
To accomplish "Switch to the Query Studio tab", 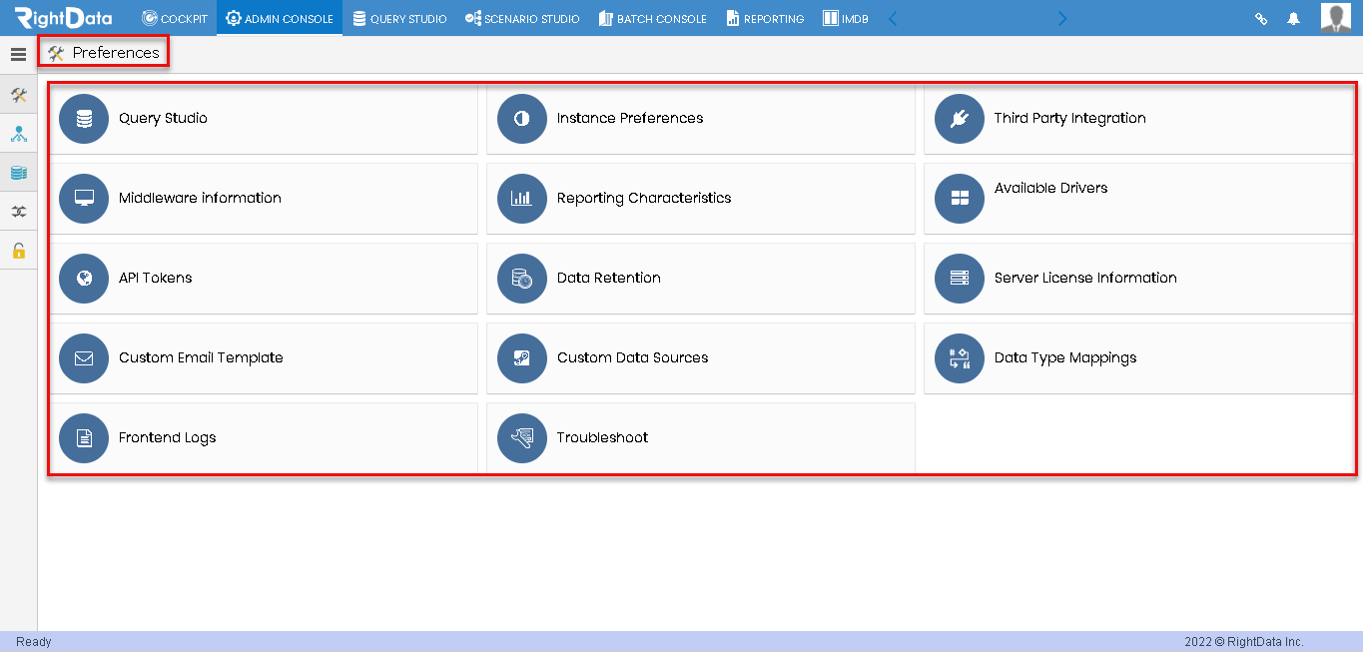I will coord(399,18).
